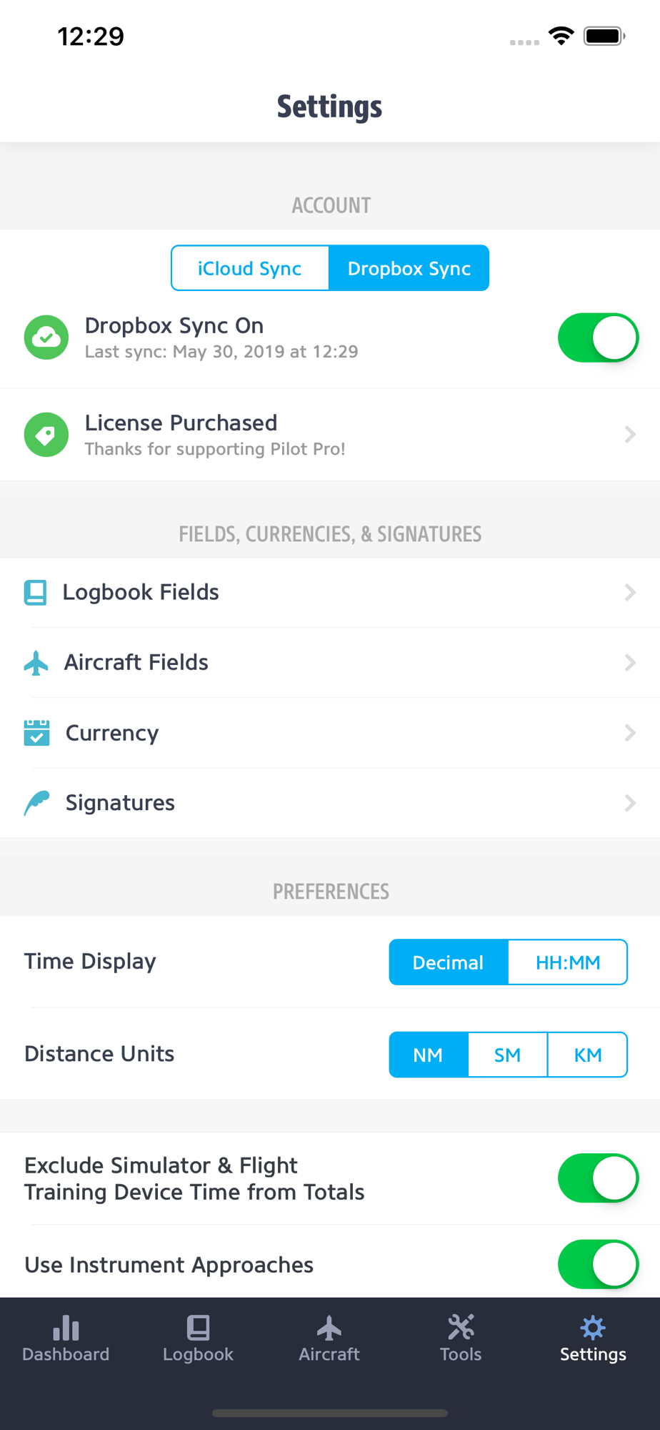Disable Use Instrument Approaches switch
This screenshot has width=660, height=1430.
coord(598,1264)
